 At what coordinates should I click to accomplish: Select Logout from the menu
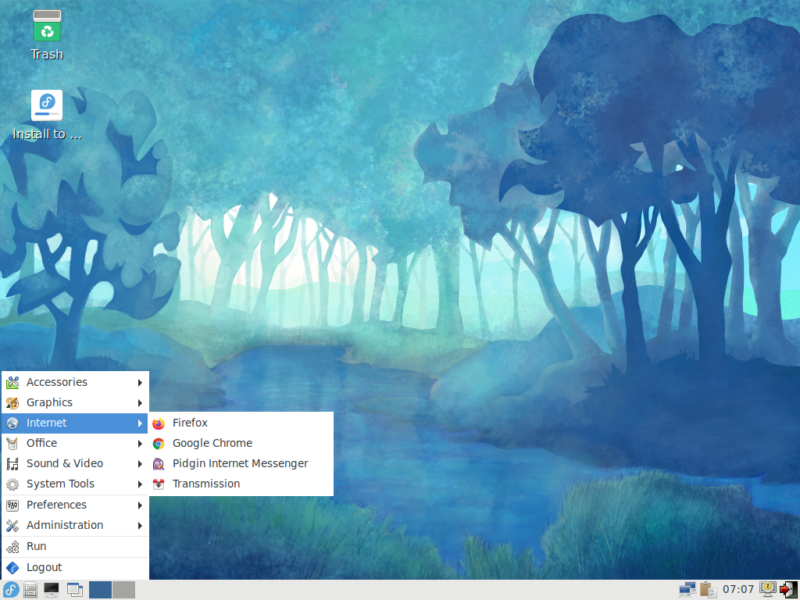pyautogui.click(x=75, y=568)
